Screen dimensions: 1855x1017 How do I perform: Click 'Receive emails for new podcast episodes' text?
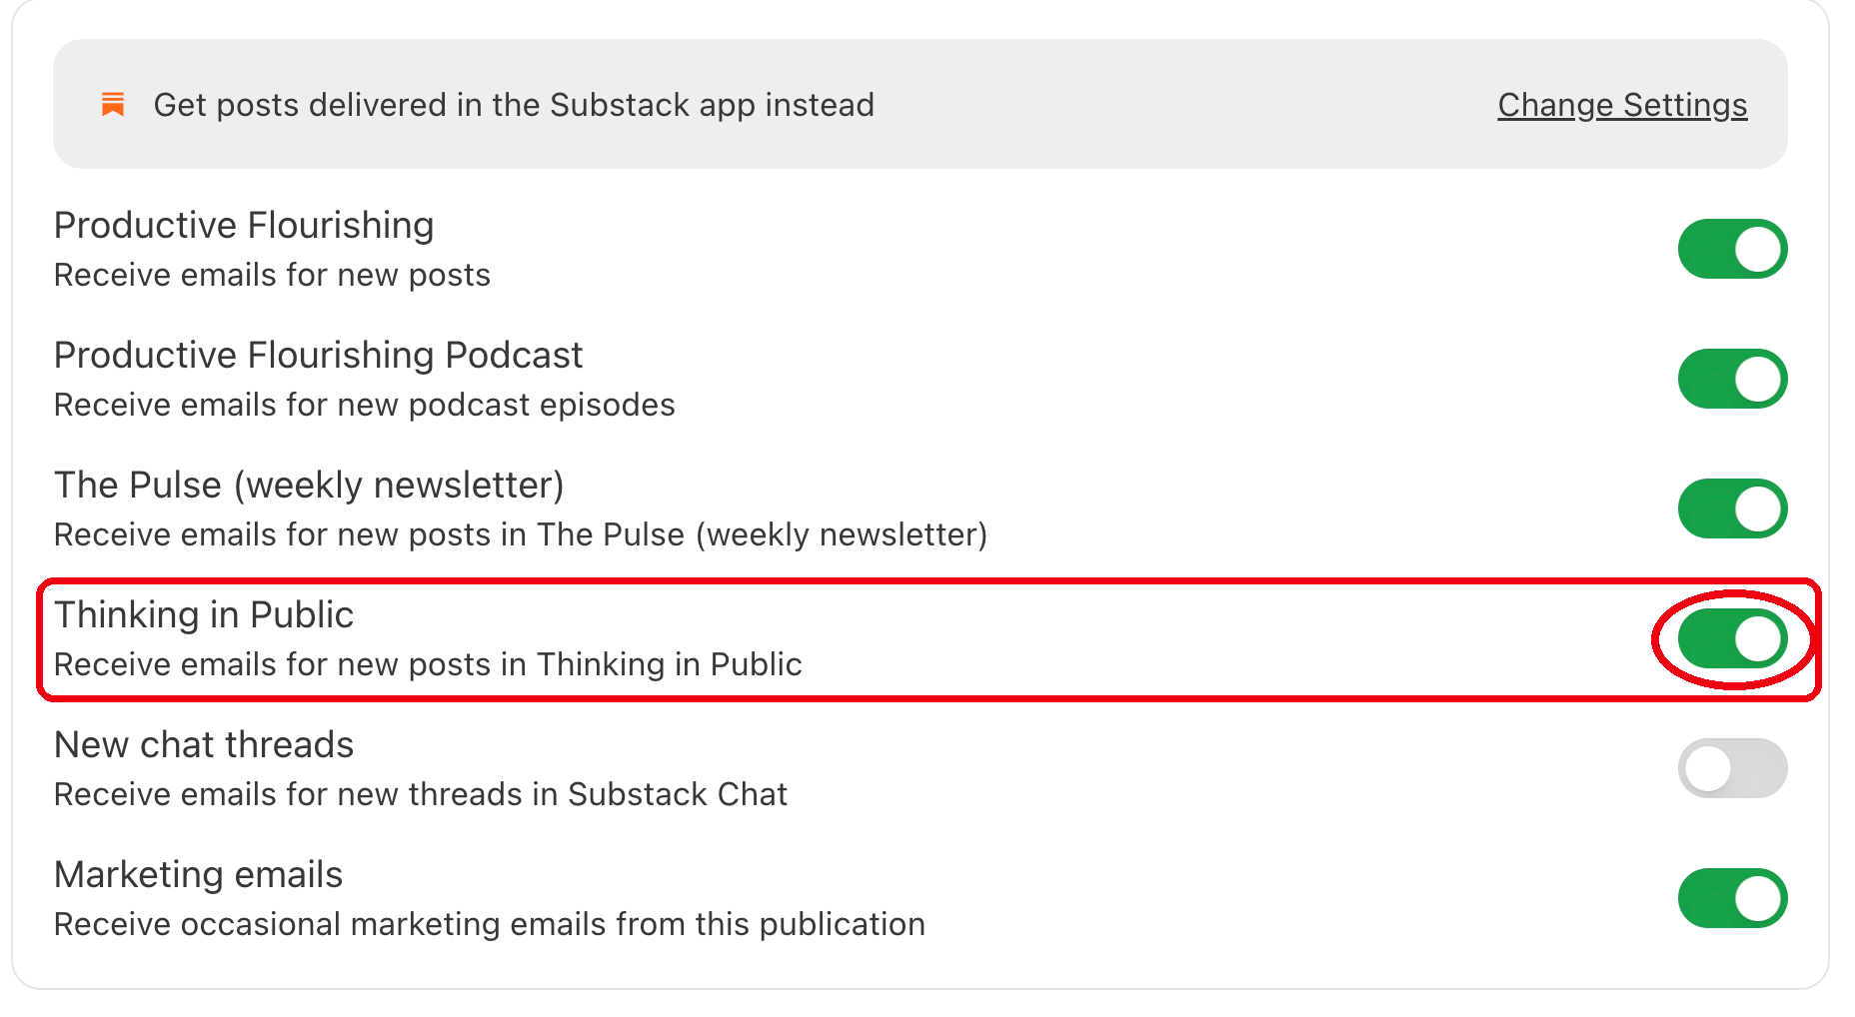click(365, 405)
